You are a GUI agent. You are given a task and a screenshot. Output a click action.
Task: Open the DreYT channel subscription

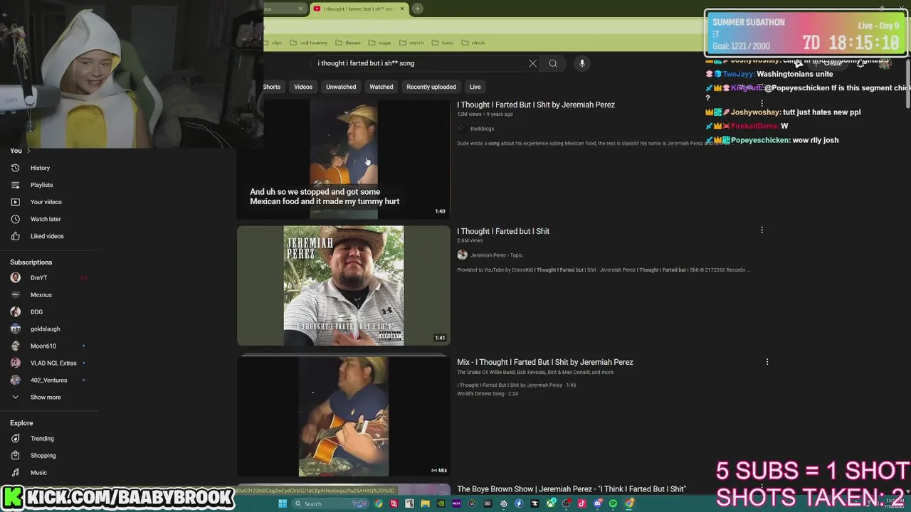click(39, 278)
